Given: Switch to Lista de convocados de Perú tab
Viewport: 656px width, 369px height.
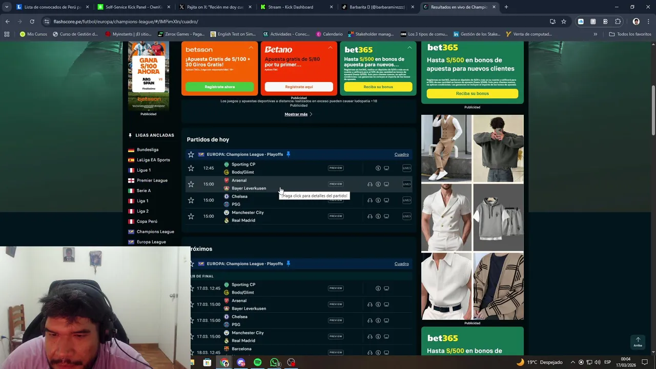Looking at the screenshot, I should tap(52, 7).
